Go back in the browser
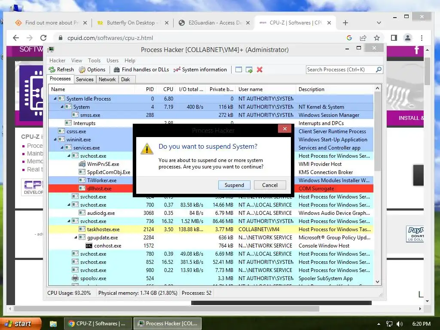The height and width of the screenshot is (330, 440). pos(16,38)
